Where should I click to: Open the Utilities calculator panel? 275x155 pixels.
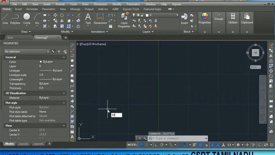pyautogui.click(x=233, y=18)
